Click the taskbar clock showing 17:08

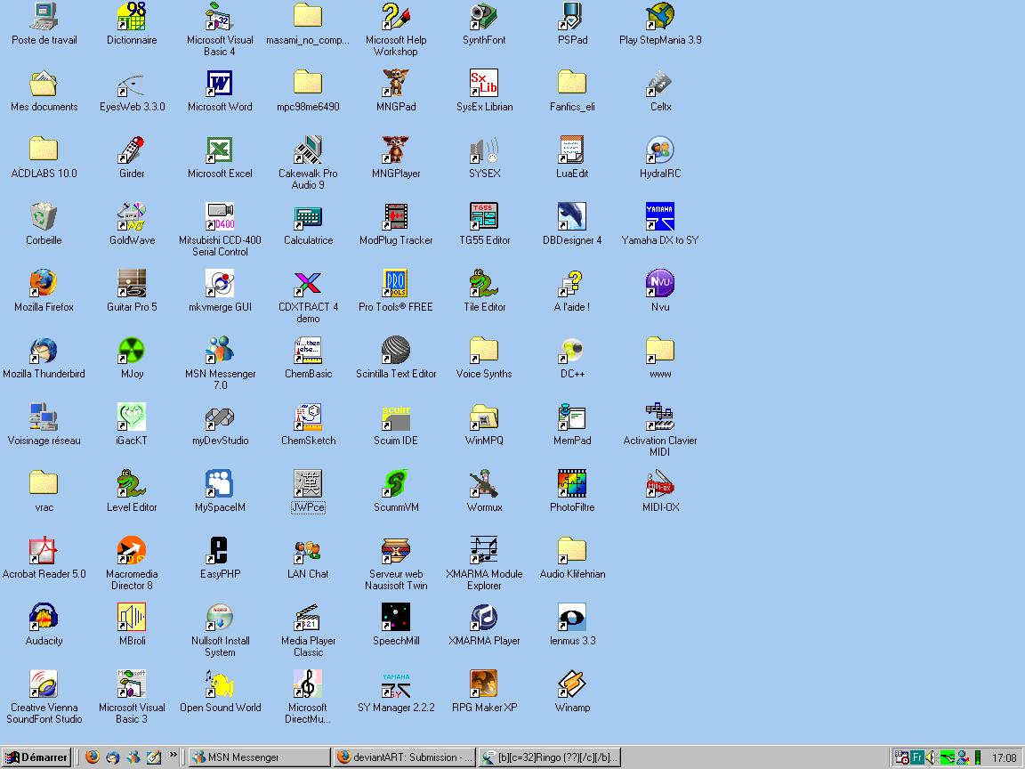click(x=1004, y=757)
